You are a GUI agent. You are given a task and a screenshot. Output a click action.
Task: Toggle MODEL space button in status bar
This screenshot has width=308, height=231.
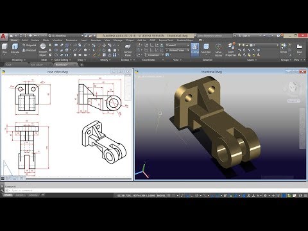click(x=161, y=195)
